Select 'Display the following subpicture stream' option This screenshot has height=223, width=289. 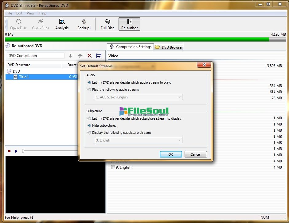(89, 133)
